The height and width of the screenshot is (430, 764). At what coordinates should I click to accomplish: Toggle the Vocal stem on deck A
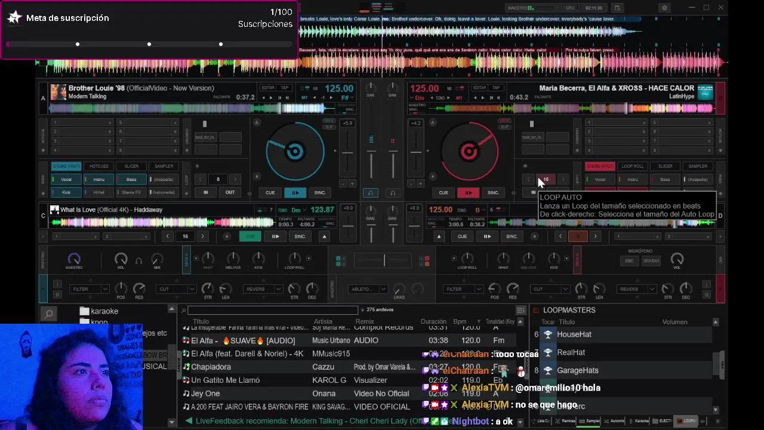coord(66,179)
